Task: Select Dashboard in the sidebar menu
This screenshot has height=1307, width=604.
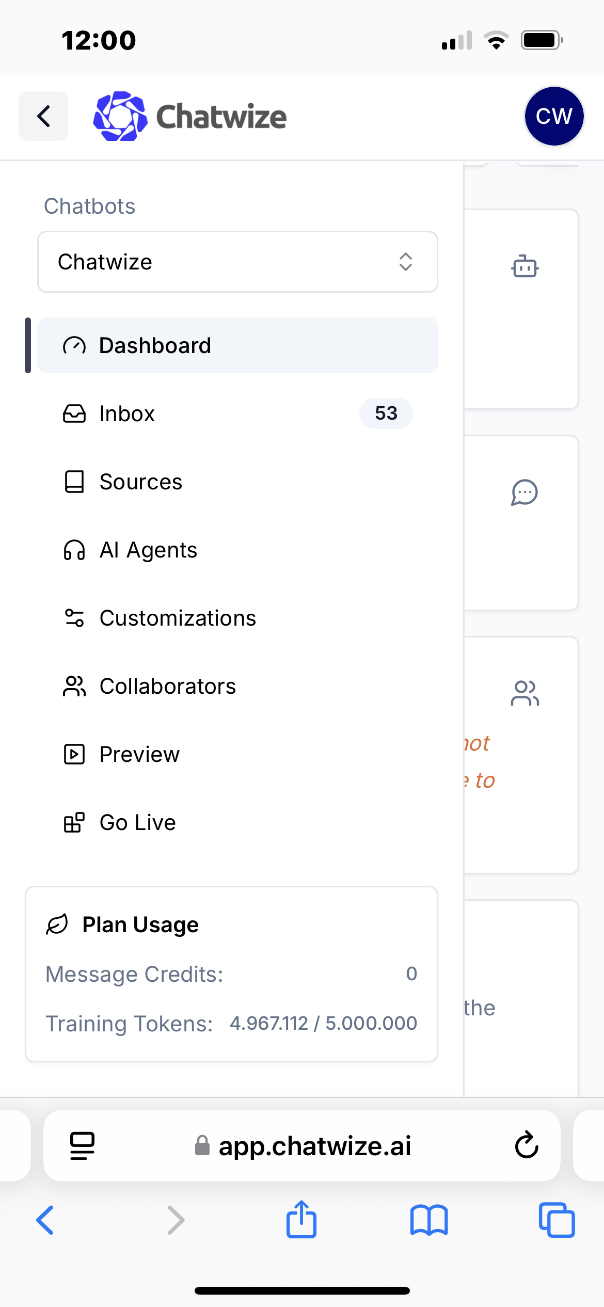Action: pos(237,345)
